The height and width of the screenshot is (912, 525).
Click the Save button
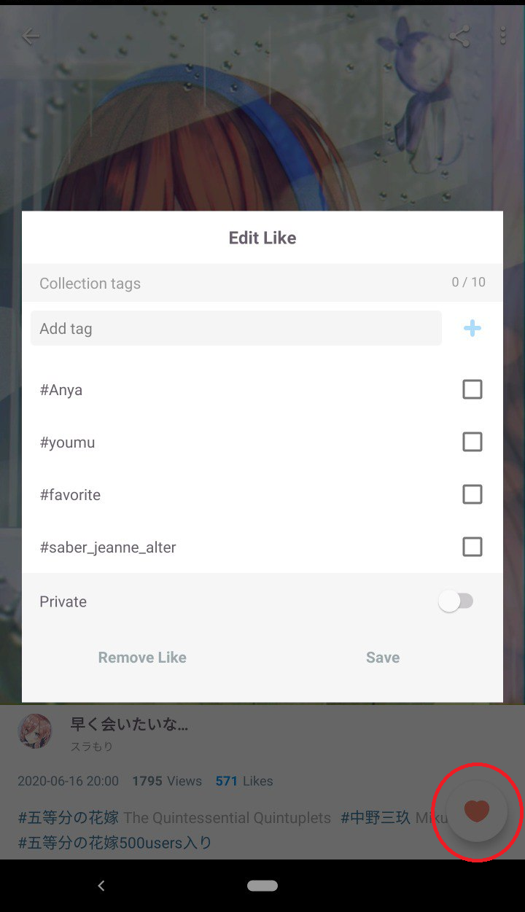point(382,657)
